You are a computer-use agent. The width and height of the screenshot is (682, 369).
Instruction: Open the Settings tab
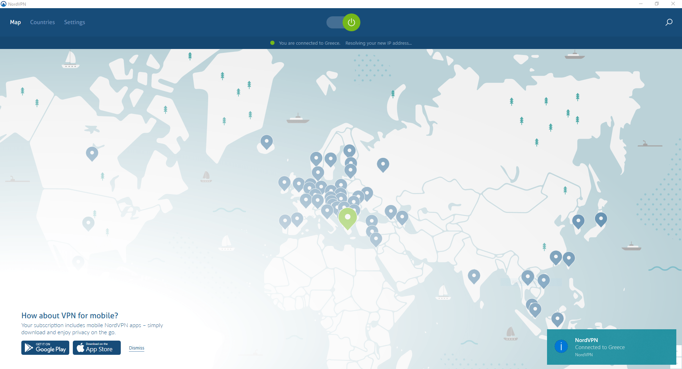click(75, 22)
